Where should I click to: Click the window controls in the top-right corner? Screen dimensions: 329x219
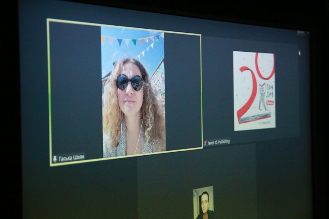[x=302, y=33]
